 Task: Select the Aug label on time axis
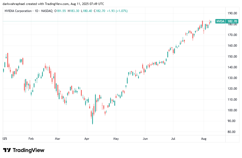click(204, 139)
